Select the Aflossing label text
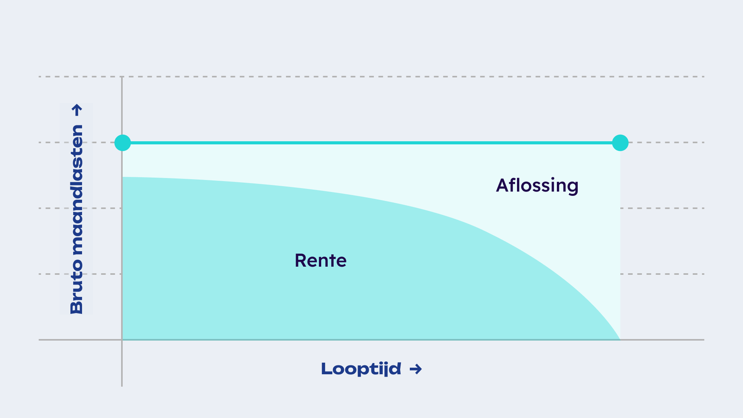 [x=537, y=185]
